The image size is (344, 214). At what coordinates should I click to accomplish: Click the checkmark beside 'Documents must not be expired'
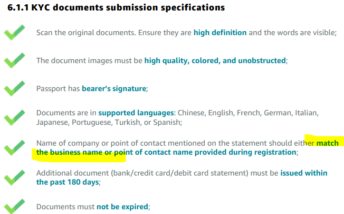pyautogui.click(x=14, y=206)
